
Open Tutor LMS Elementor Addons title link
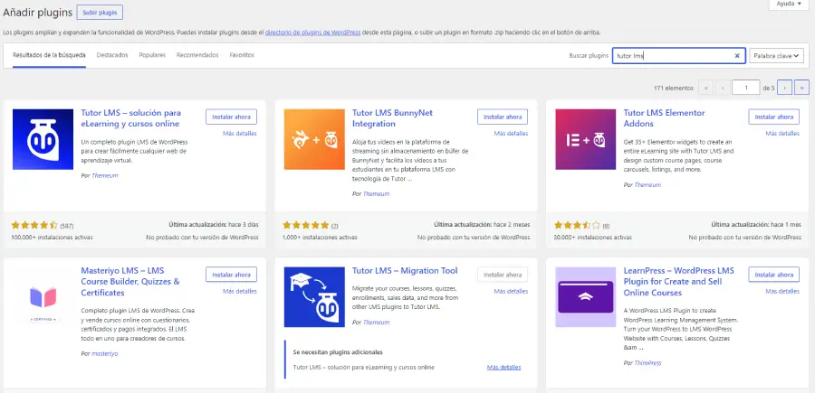coord(665,118)
